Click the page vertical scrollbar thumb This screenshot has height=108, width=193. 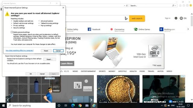192,21
